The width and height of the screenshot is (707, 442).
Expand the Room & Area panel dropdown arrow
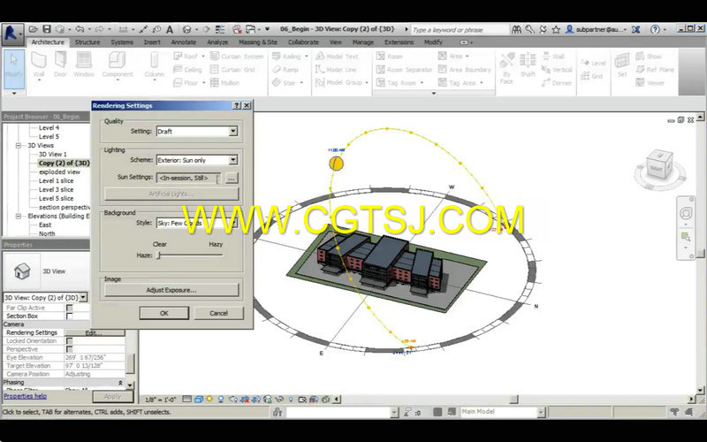pyautogui.click(x=434, y=94)
